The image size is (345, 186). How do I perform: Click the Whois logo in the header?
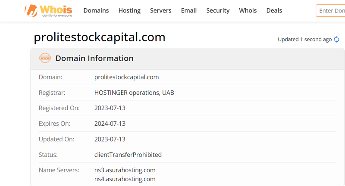coord(49,11)
